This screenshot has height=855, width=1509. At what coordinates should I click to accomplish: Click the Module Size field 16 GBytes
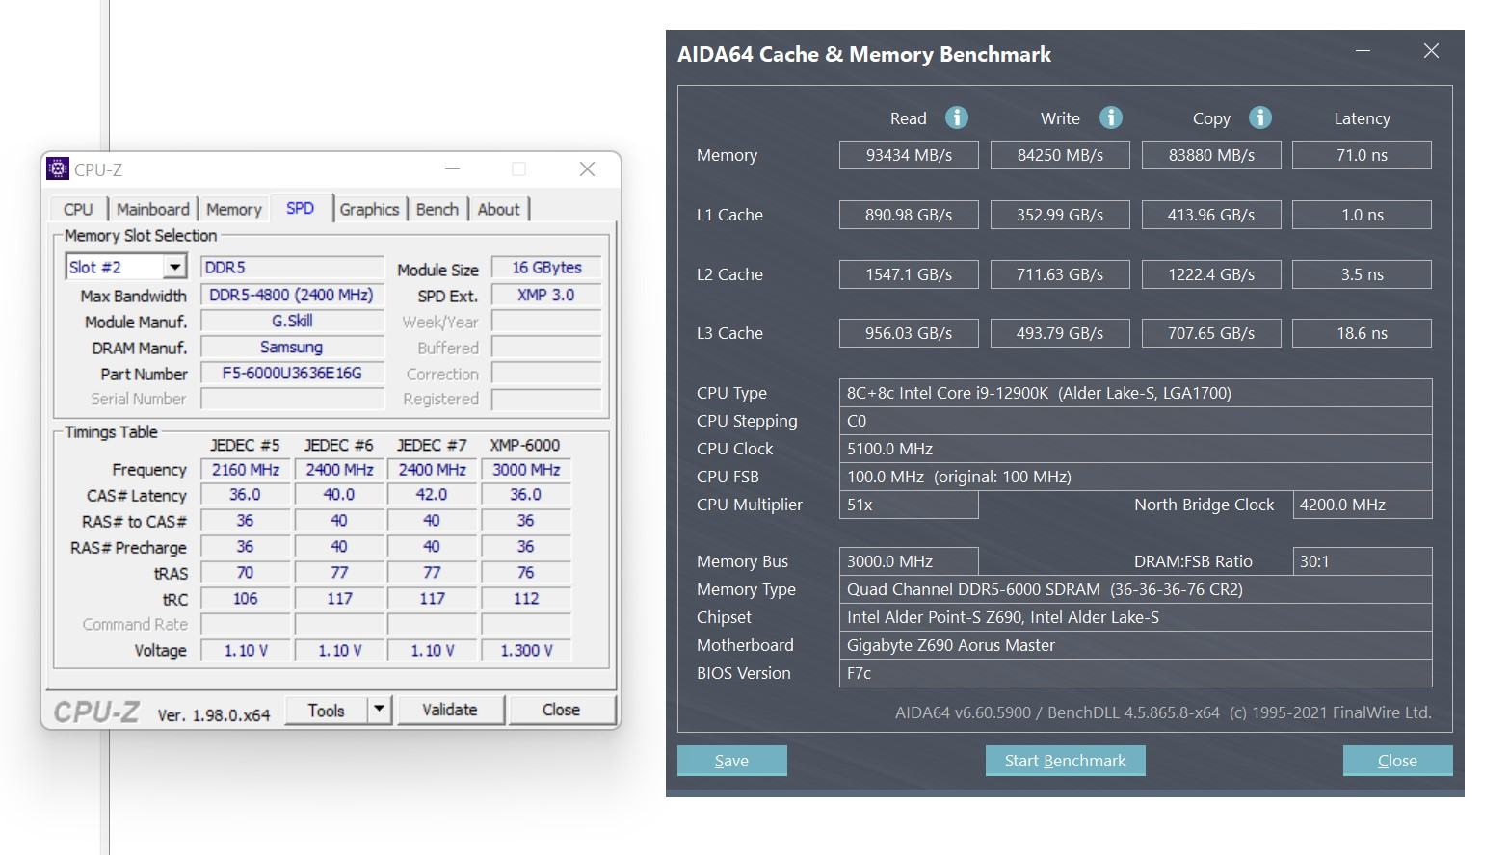pyautogui.click(x=546, y=267)
